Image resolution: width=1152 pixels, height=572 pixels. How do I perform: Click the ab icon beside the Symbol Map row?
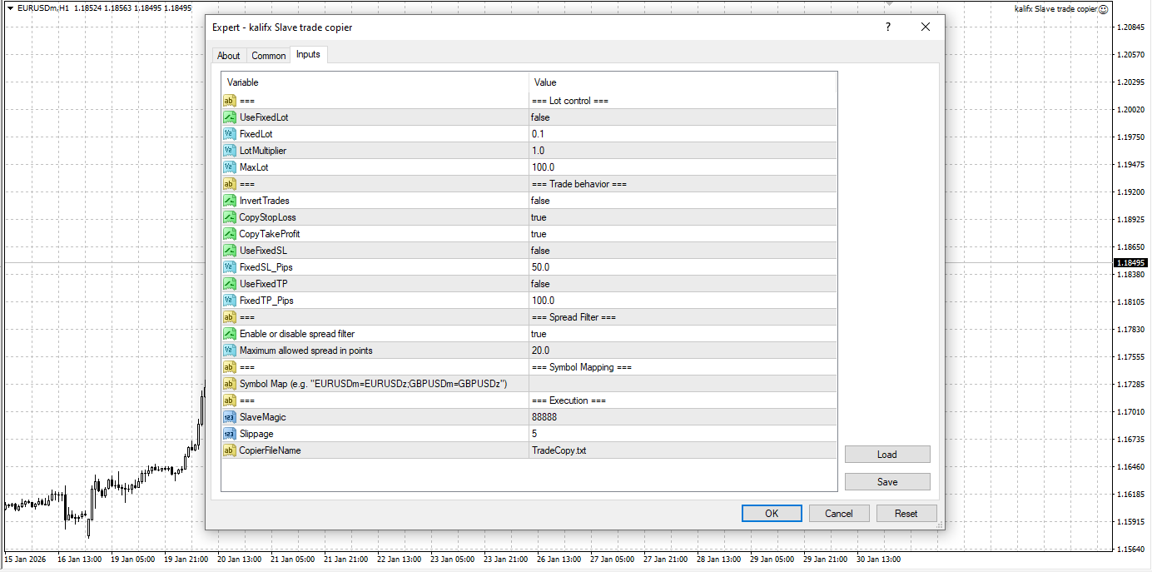pyautogui.click(x=229, y=383)
